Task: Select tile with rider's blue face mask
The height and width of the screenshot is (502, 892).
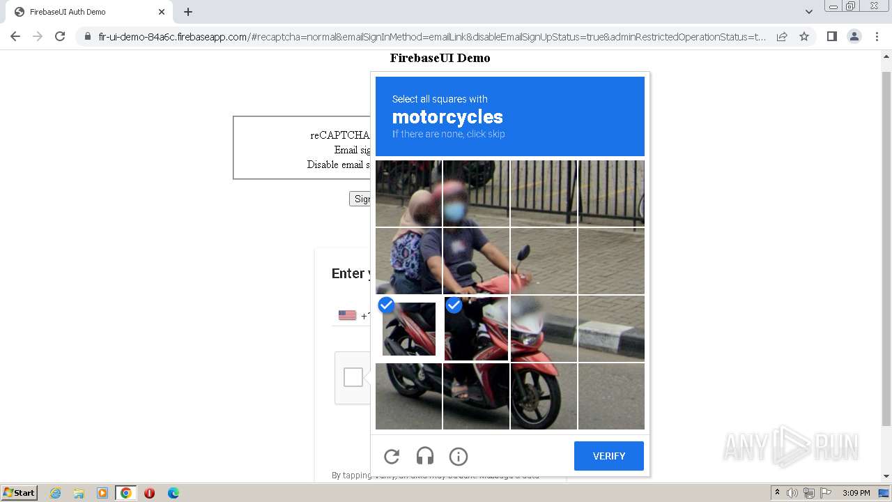Action: [476, 193]
